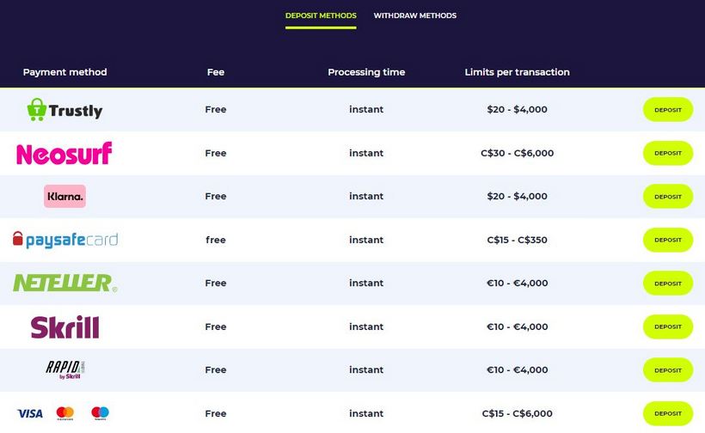Click 'instant' in the Rapid row

(366, 369)
